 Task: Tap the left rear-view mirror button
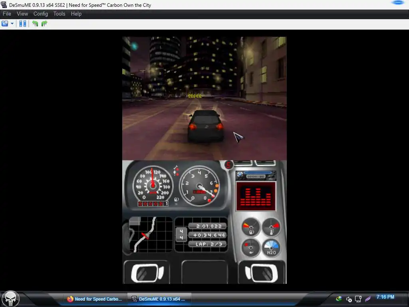point(147,273)
